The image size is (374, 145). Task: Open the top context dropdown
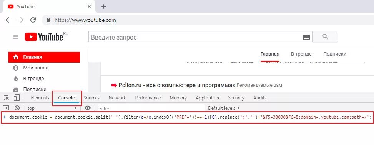coord(52,108)
